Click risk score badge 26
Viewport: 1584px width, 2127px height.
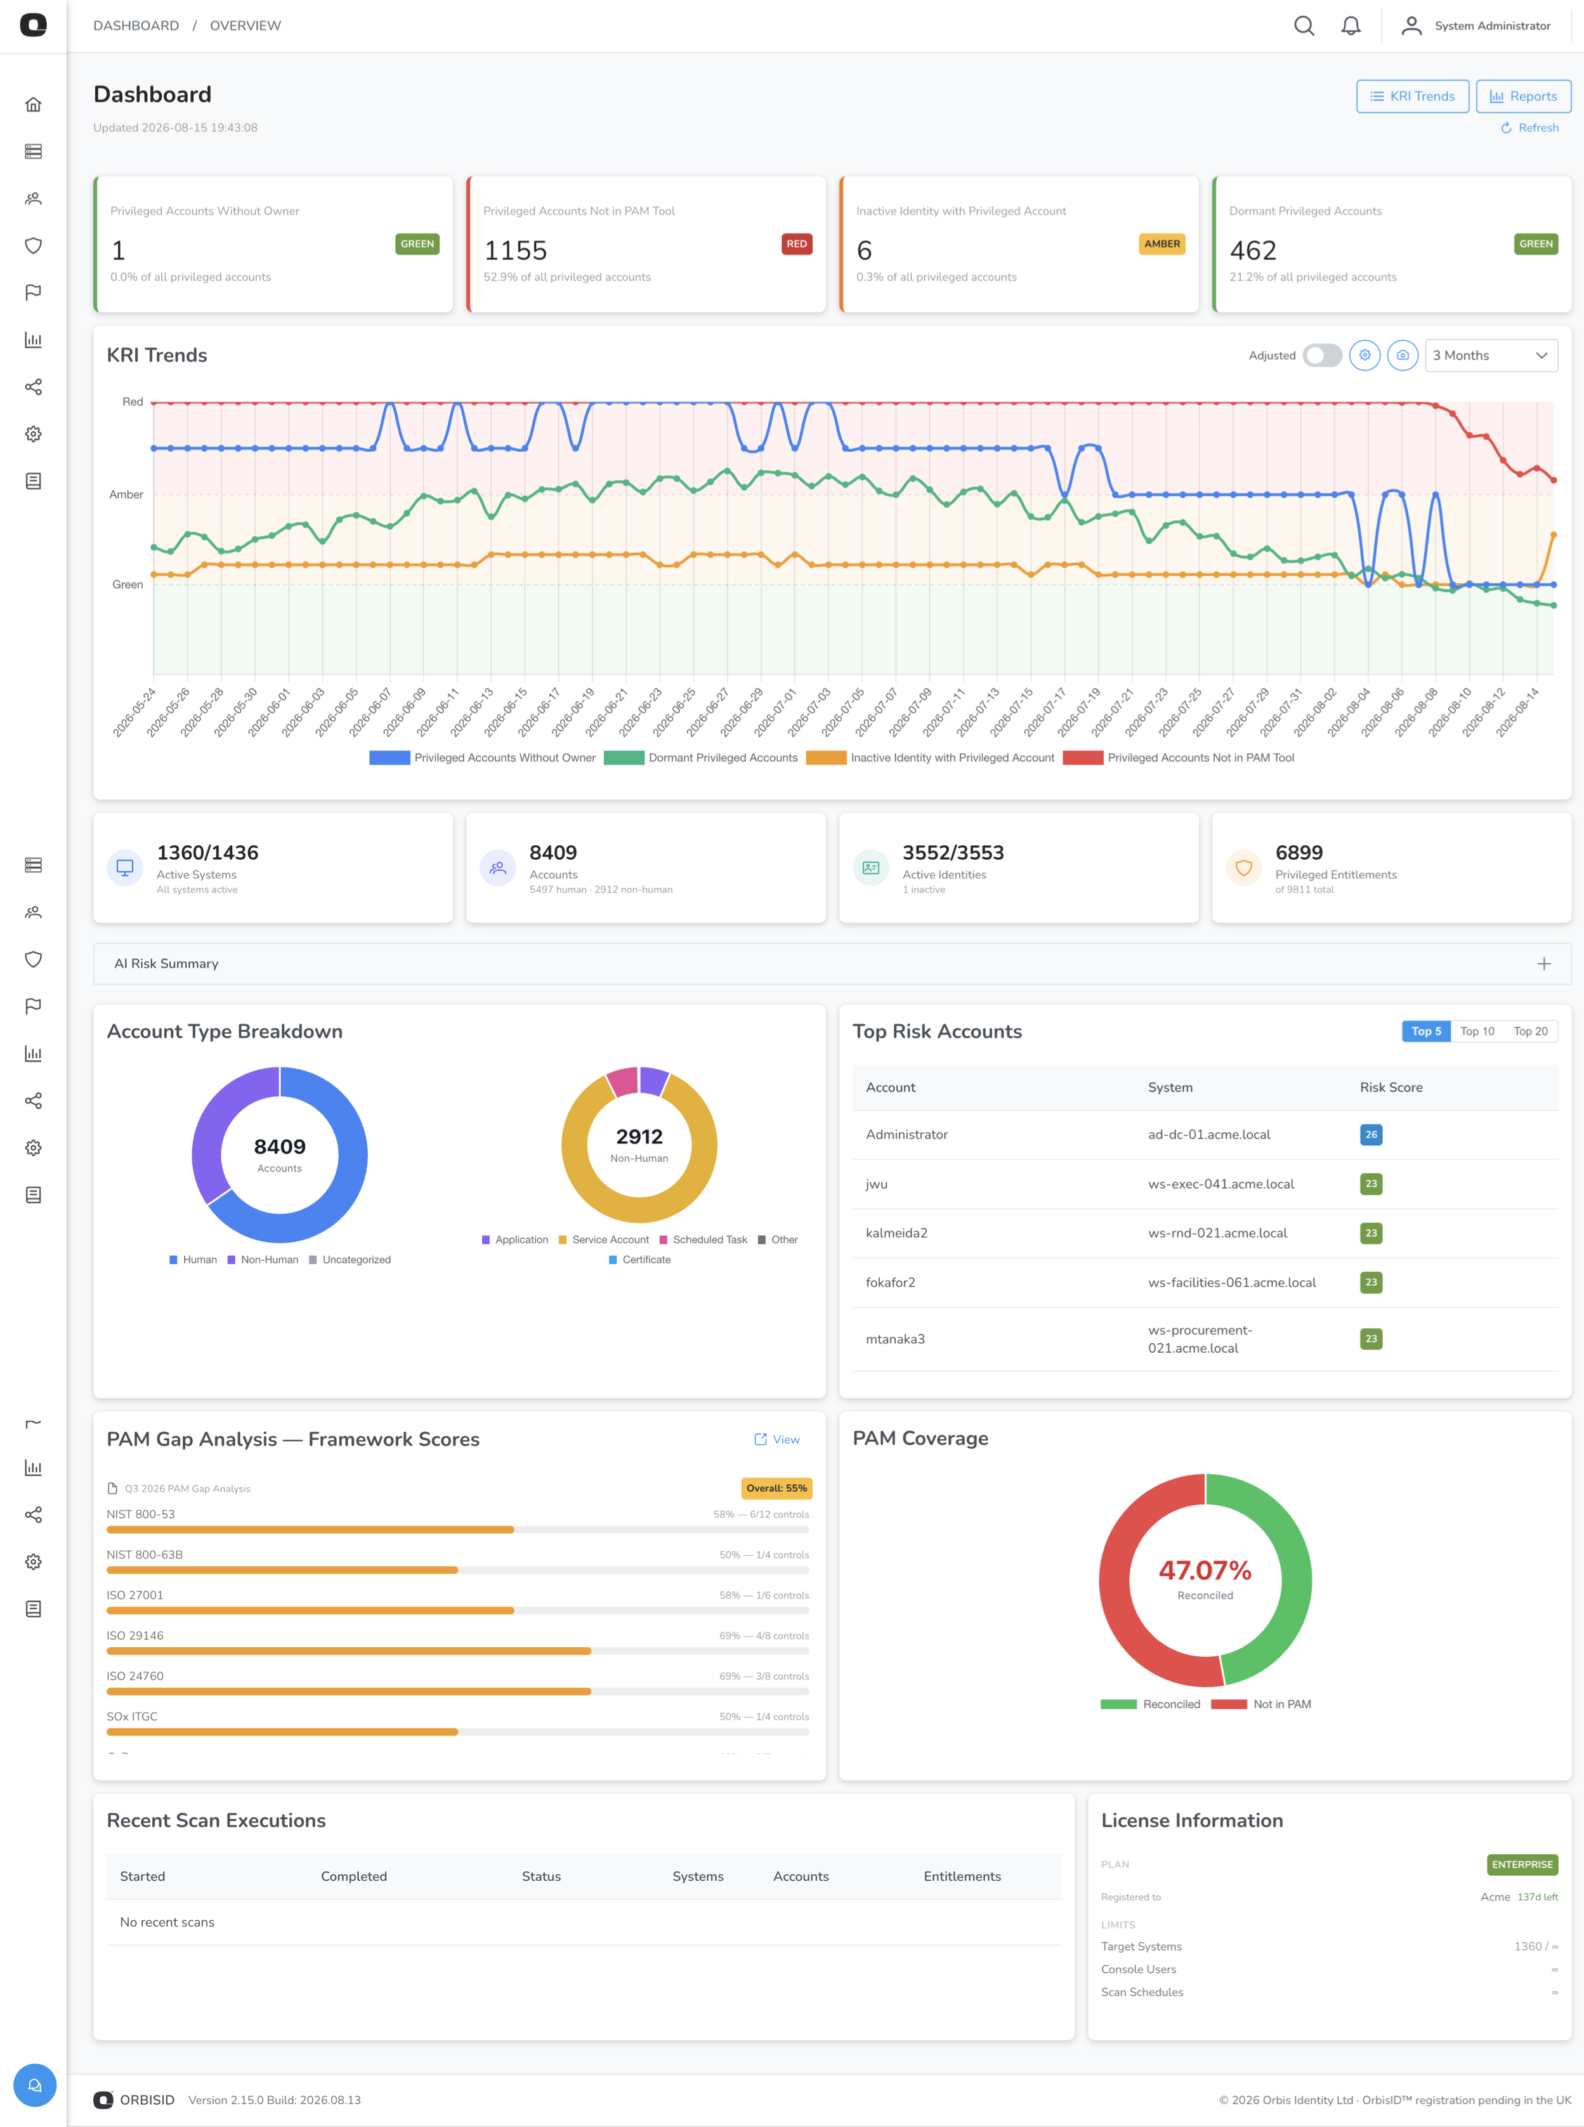point(1371,1135)
